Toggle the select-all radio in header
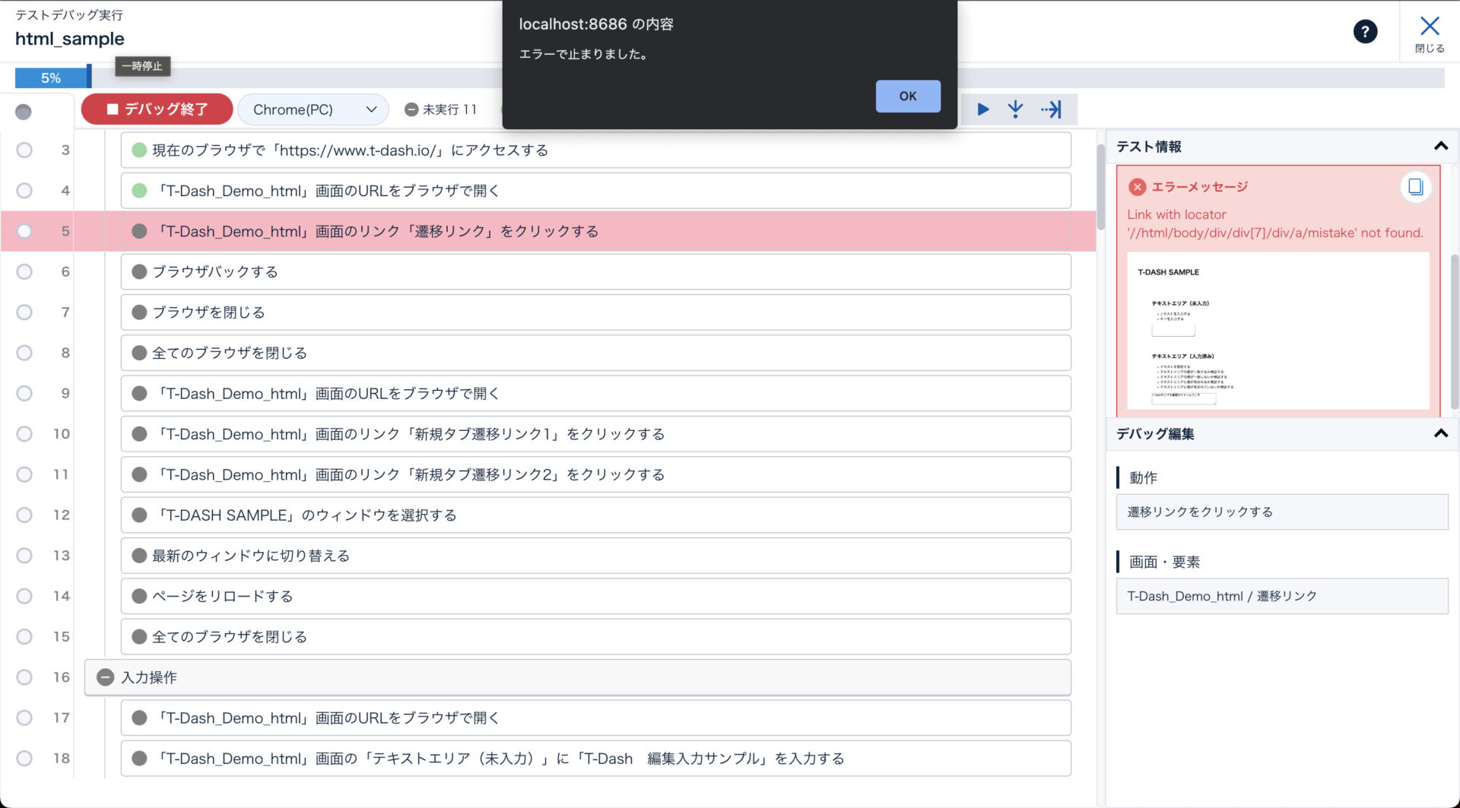 [24, 112]
